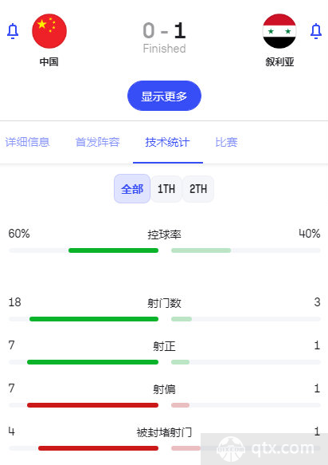Image resolution: width=328 pixels, height=465 pixels.
Task: Click the 中国 team name
Action: [49, 62]
